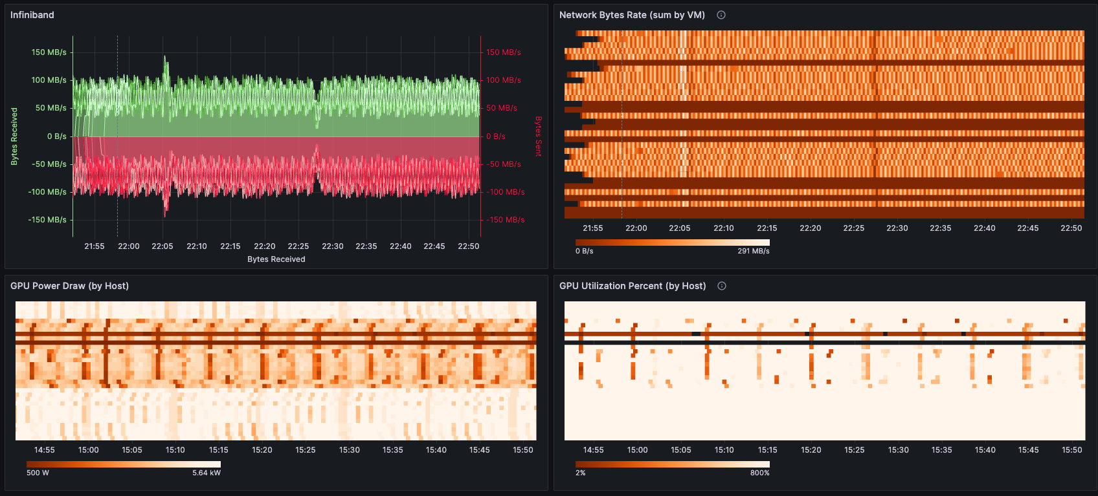This screenshot has height=496, width=1098.
Task: Click info icon beside Network Bytes Rate title
Action: [x=721, y=15]
